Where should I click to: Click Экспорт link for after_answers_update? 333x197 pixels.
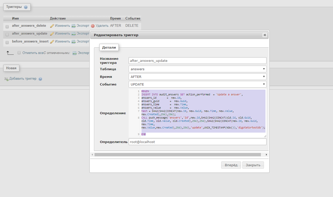point(83,34)
